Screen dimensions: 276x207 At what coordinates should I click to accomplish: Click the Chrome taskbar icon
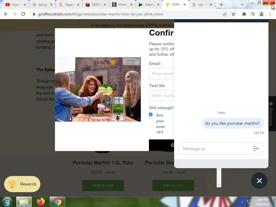pyautogui.click(x=57, y=202)
